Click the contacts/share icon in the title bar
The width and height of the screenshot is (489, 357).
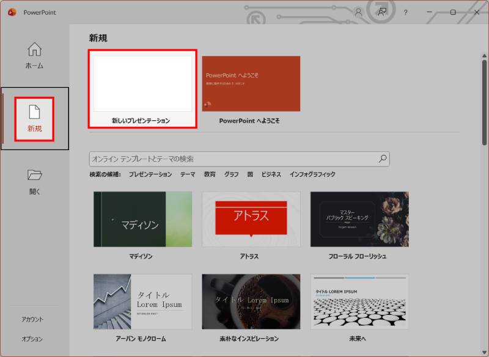[382, 12]
